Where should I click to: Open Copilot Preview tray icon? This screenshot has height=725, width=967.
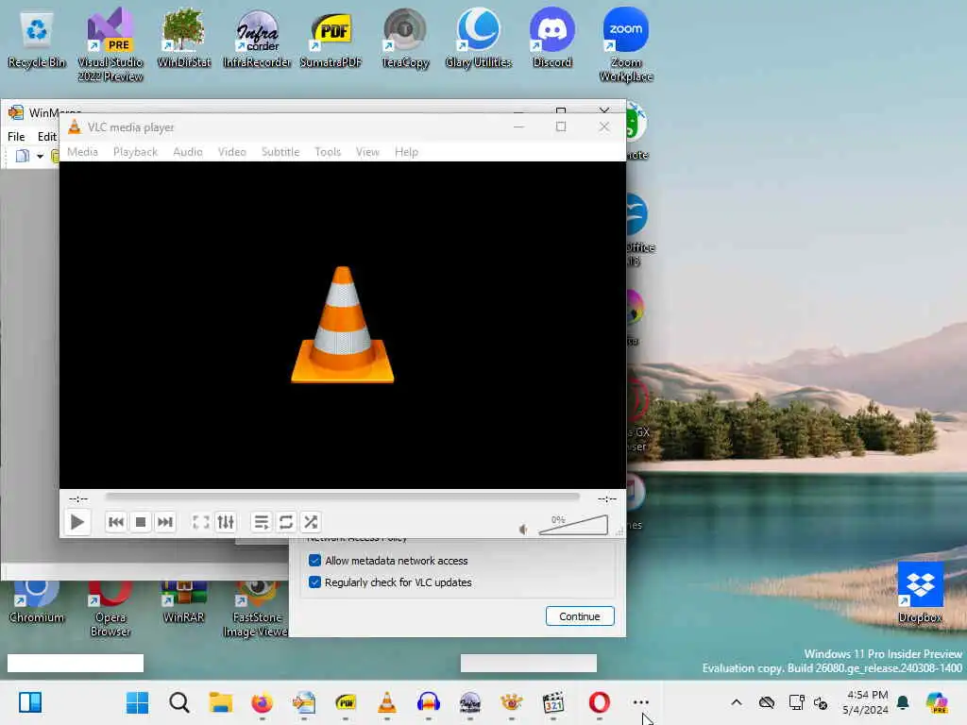pos(937,702)
